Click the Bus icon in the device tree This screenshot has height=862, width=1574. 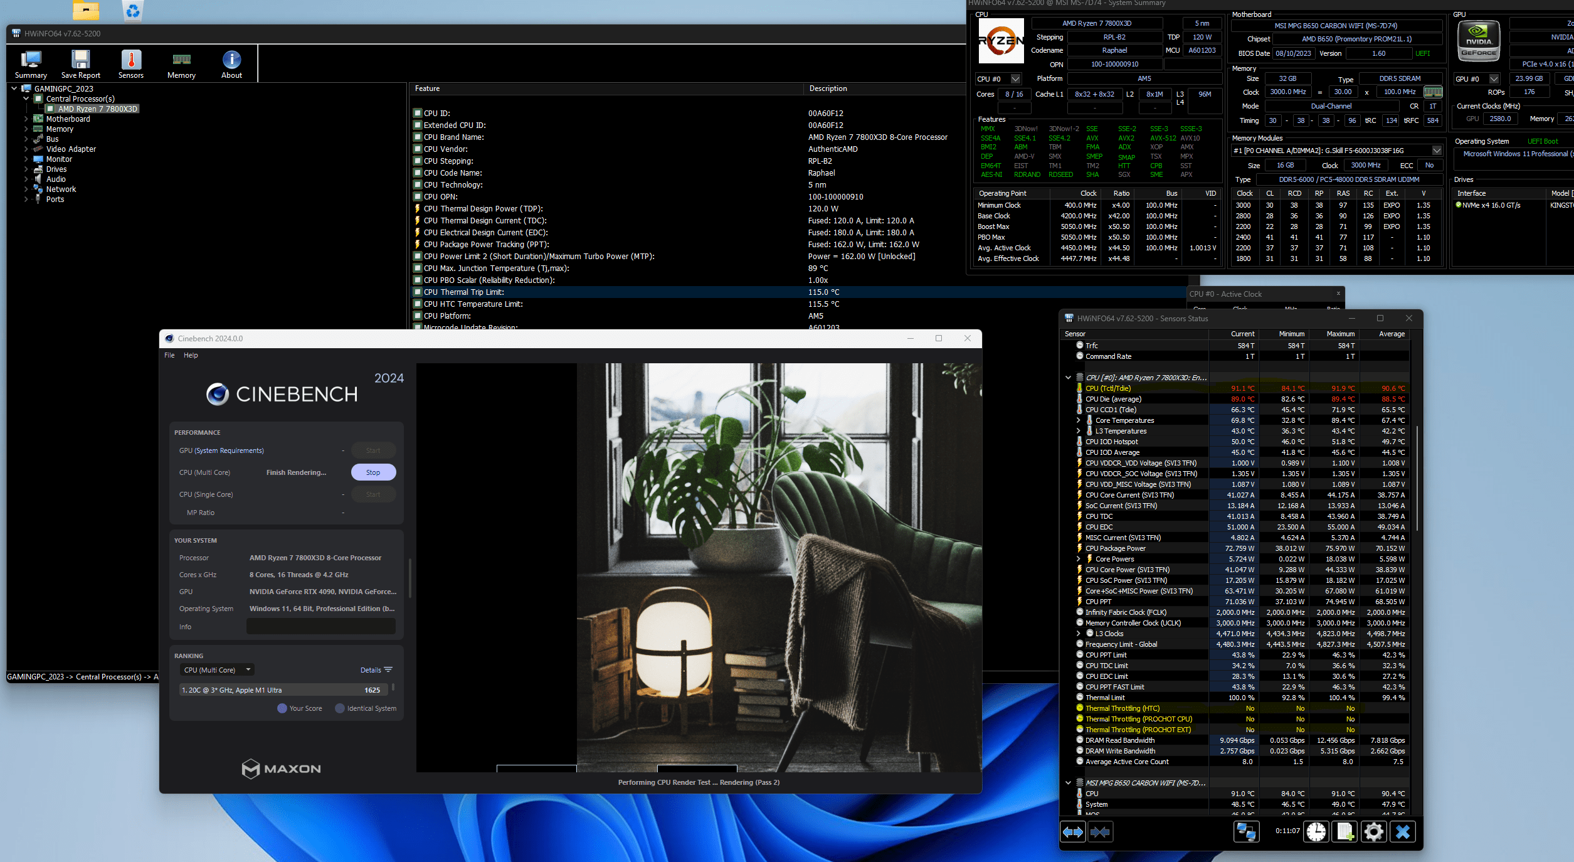38,139
